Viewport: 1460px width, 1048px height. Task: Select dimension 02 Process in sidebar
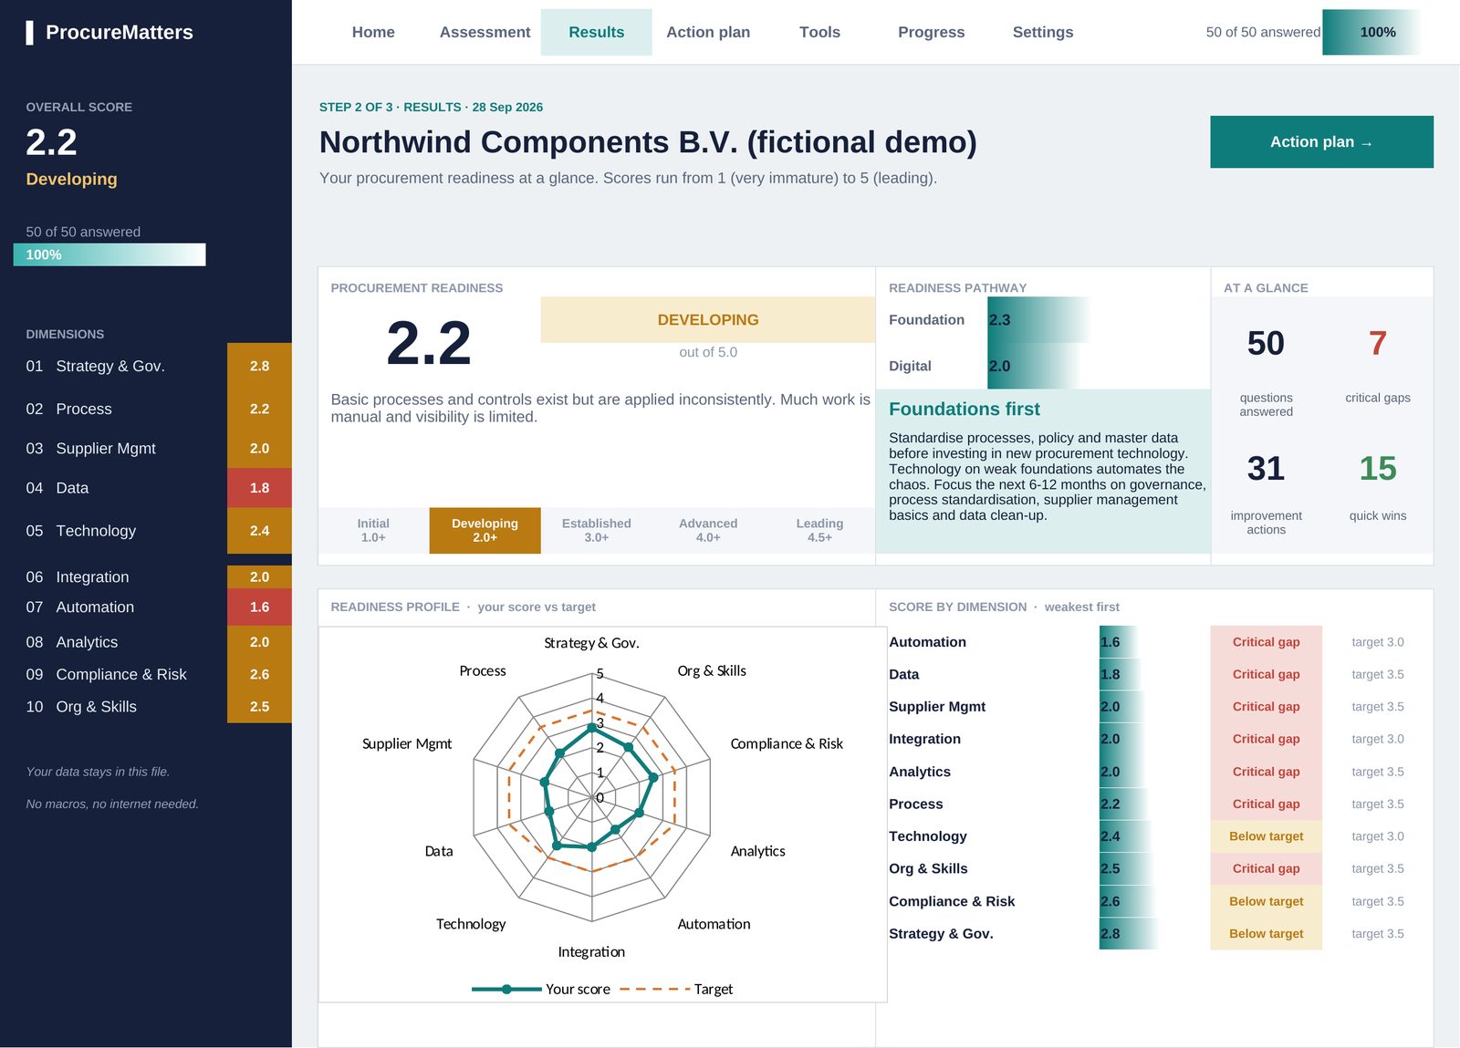(x=146, y=409)
